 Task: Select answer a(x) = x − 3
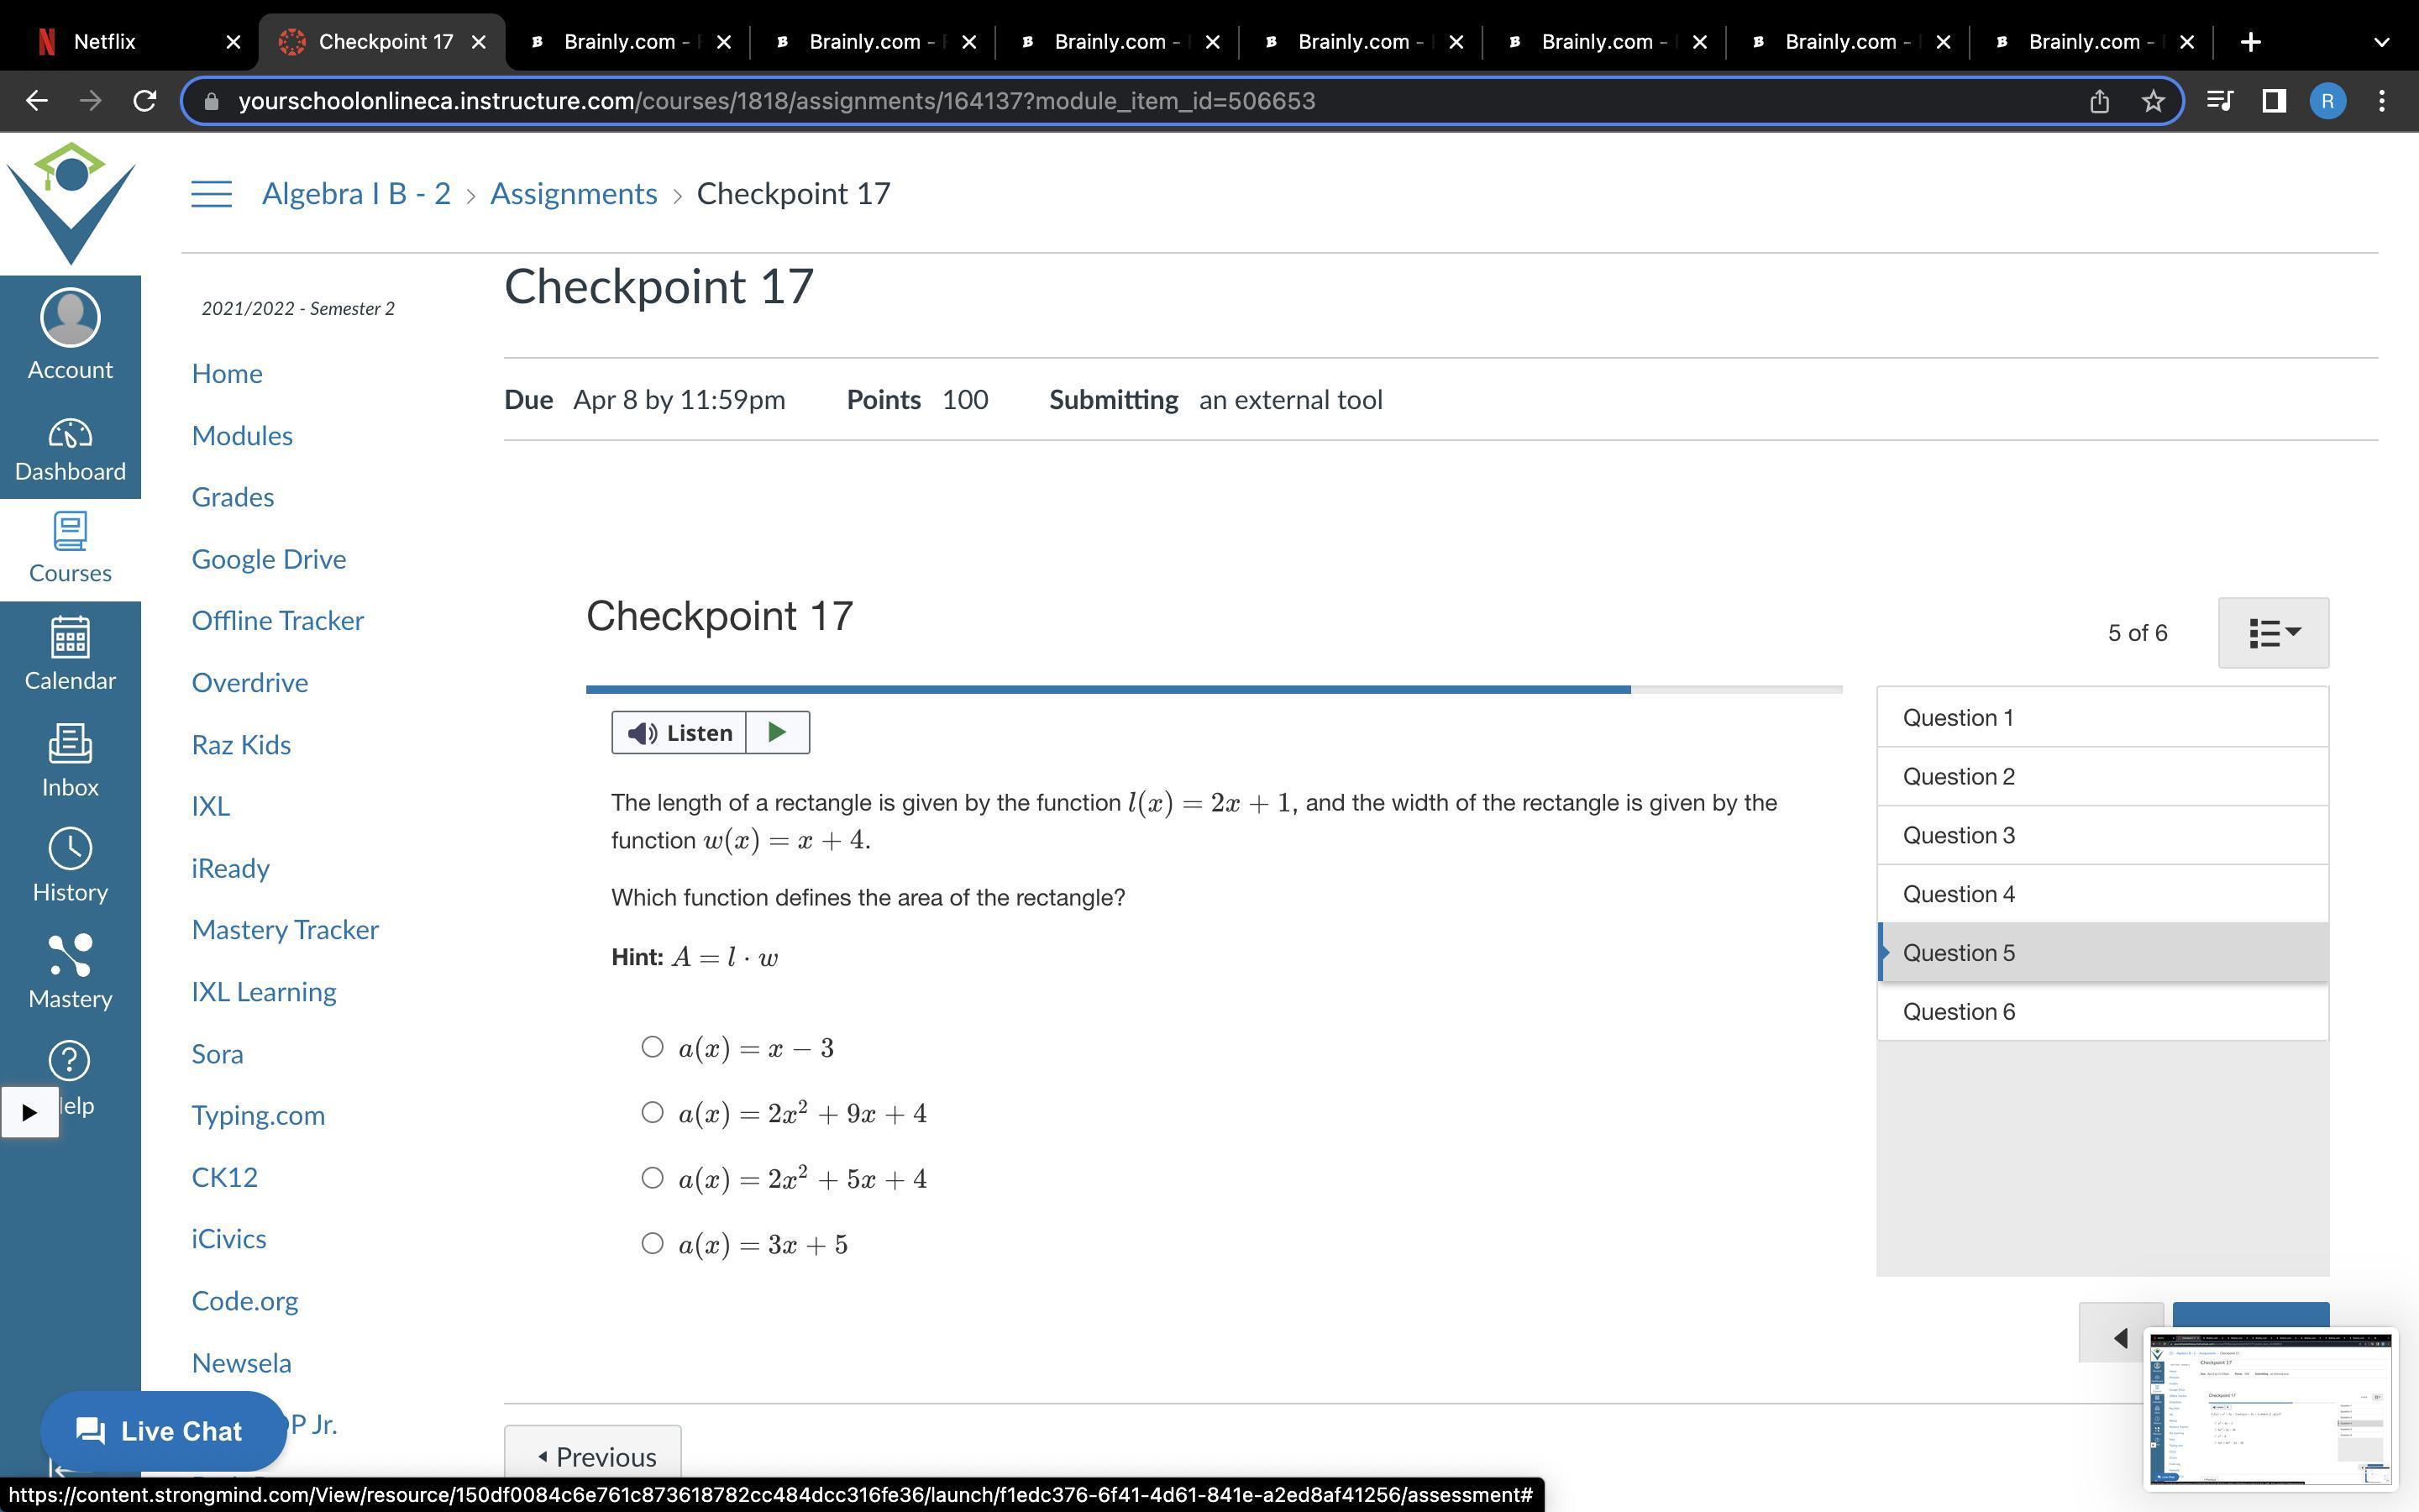click(x=652, y=1047)
